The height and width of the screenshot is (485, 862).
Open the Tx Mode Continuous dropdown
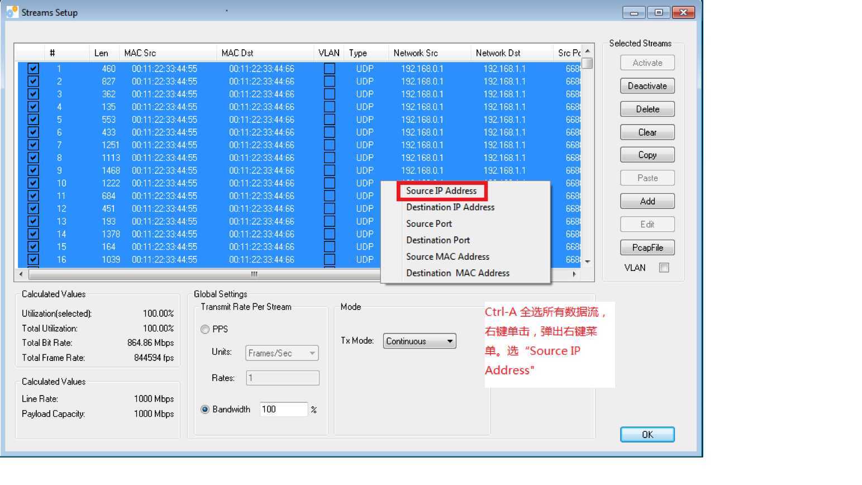pos(420,341)
